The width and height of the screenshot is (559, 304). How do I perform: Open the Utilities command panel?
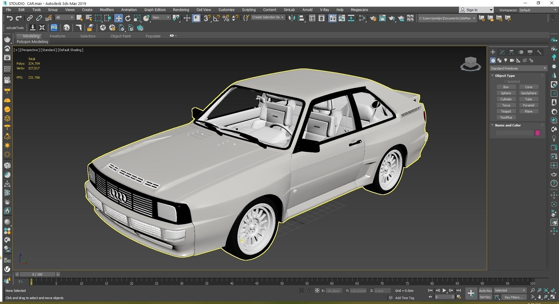click(x=539, y=52)
